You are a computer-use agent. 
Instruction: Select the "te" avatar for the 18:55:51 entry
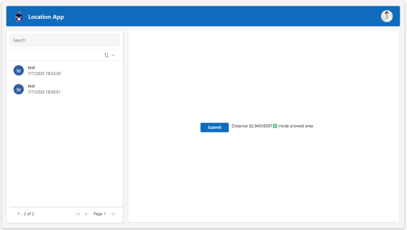pos(19,89)
